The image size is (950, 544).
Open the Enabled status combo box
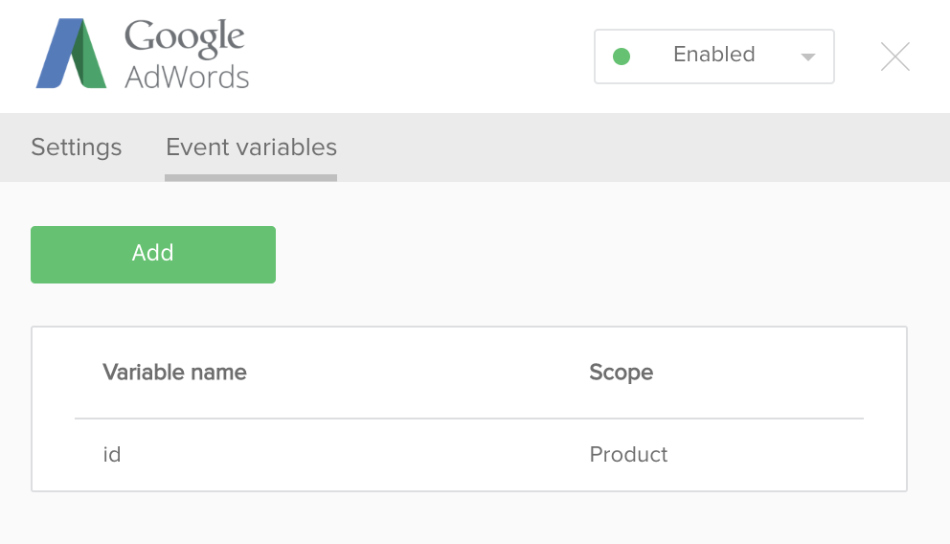coord(713,57)
